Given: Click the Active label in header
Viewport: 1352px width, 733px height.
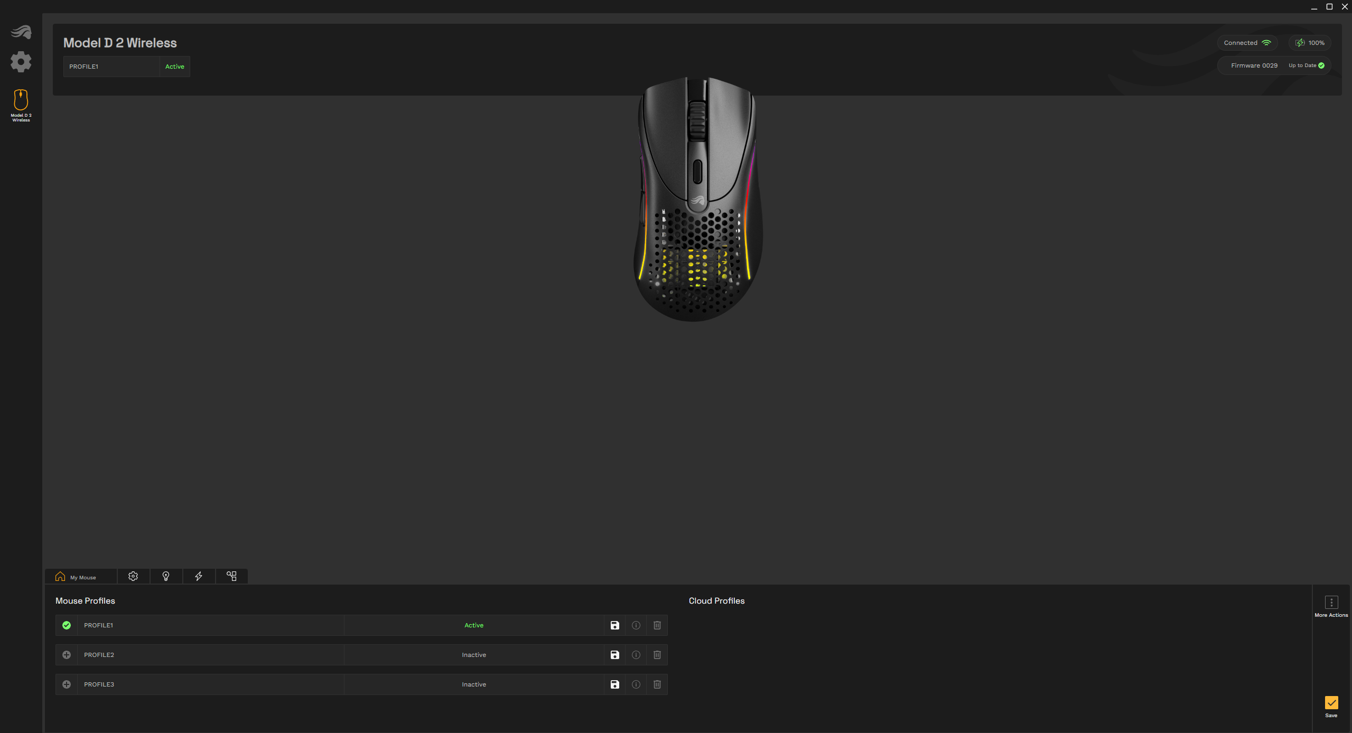Looking at the screenshot, I should click(x=175, y=67).
